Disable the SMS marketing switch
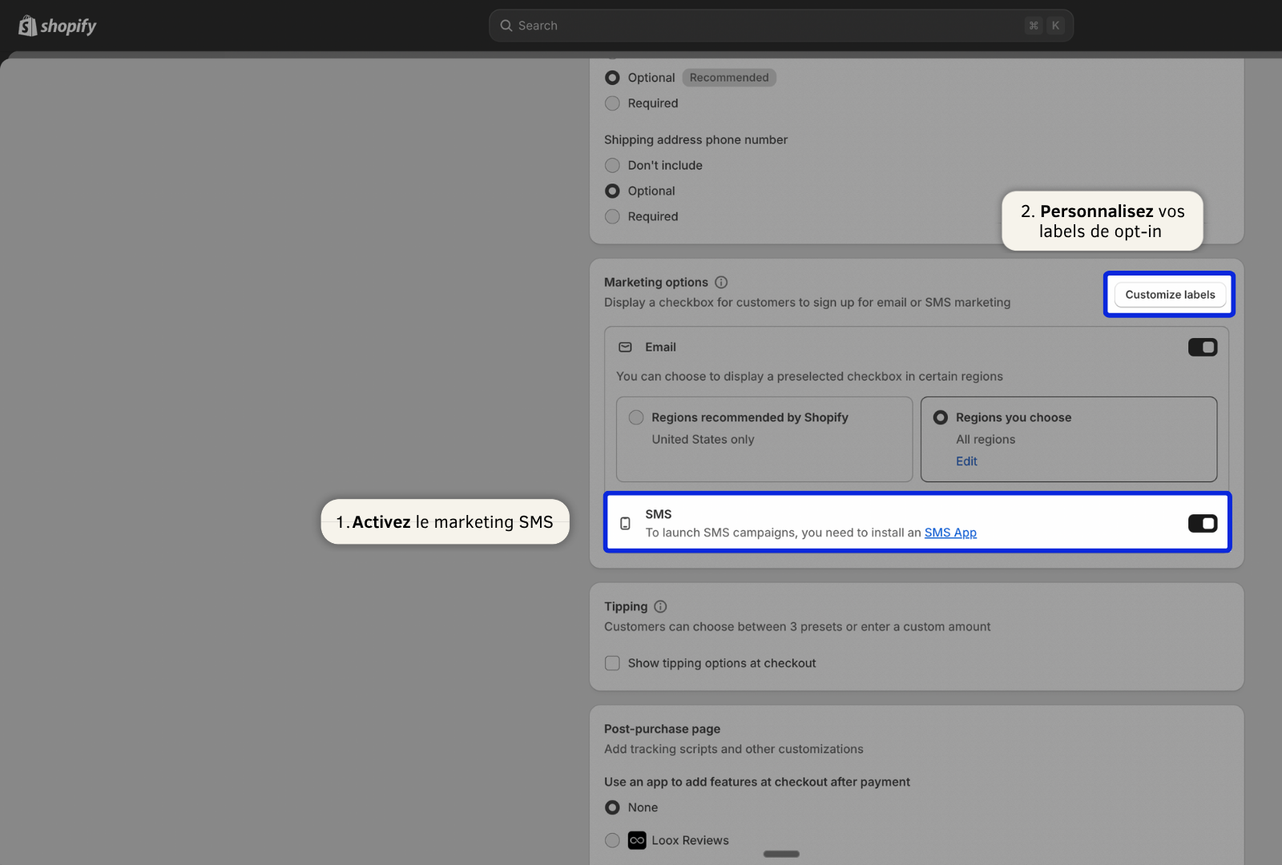 point(1202,523)
